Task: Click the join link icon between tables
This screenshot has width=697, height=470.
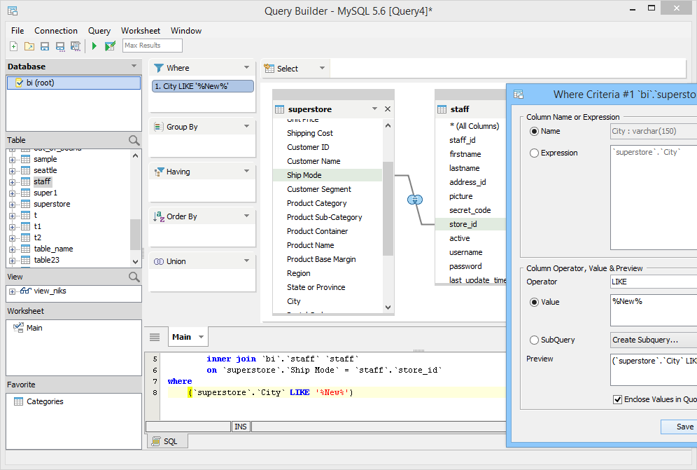Action: pos(415,200)
